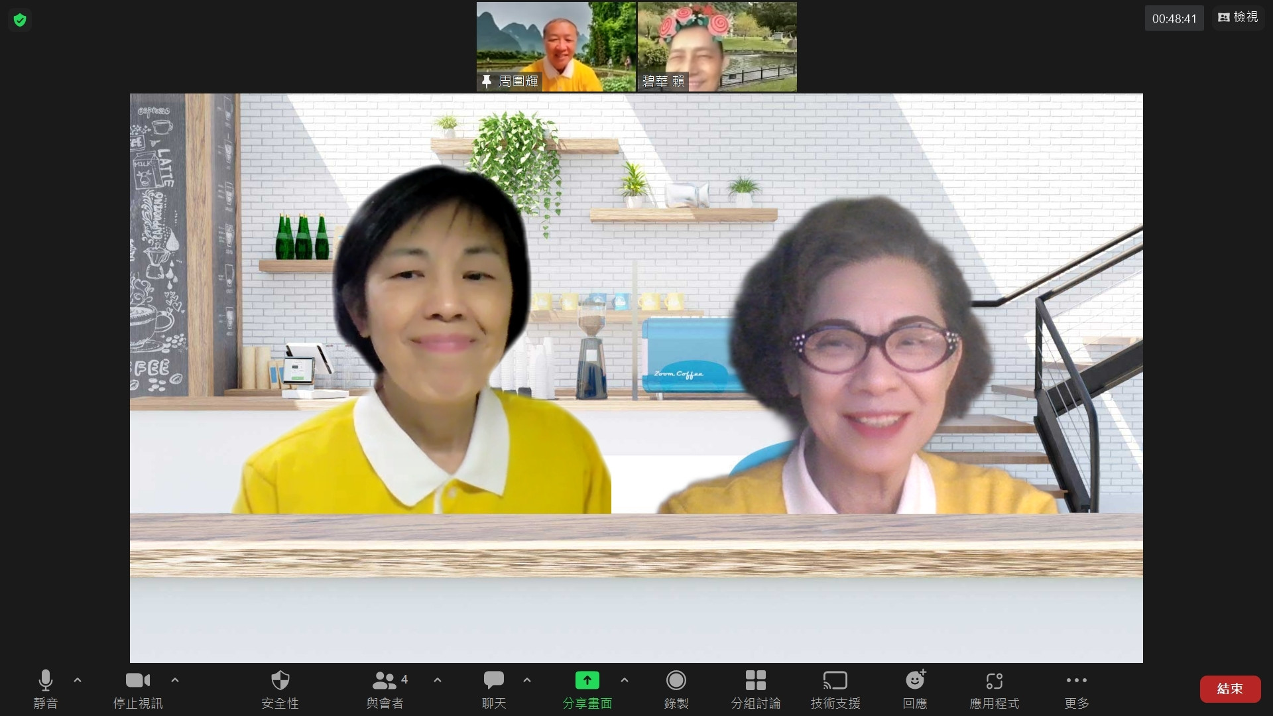This screenshot has height=716, width=1273.
Task: Select 碧華 賴 participant video thumbnail
Action: [717, 46]
